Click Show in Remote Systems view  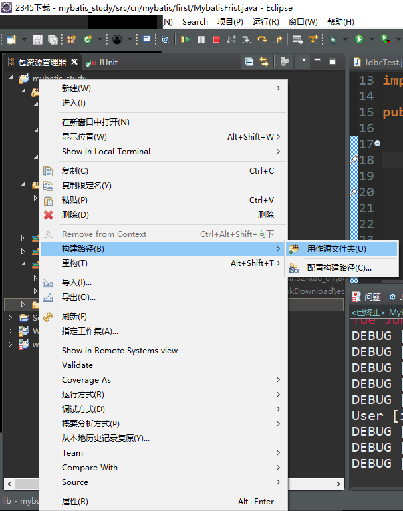click(x=164, y=351)
